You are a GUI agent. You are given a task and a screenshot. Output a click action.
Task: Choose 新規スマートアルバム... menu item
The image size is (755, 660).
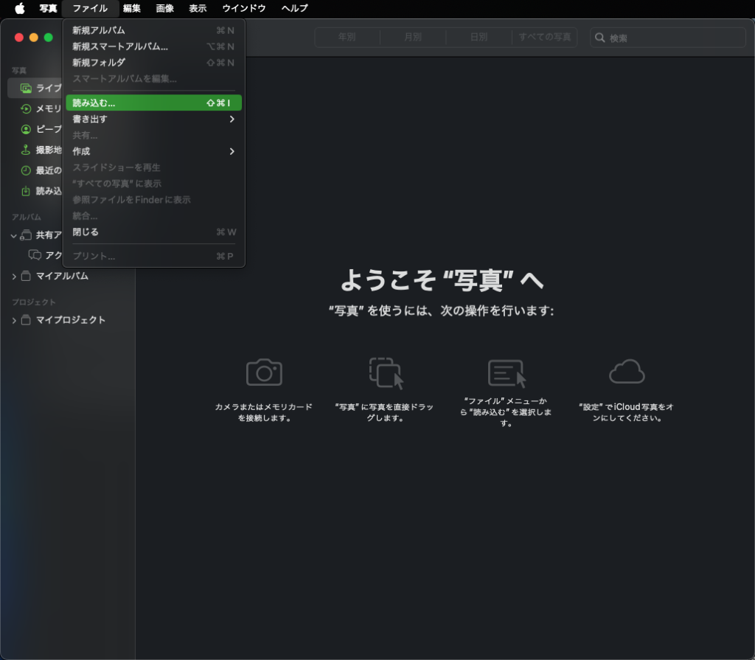153,46
